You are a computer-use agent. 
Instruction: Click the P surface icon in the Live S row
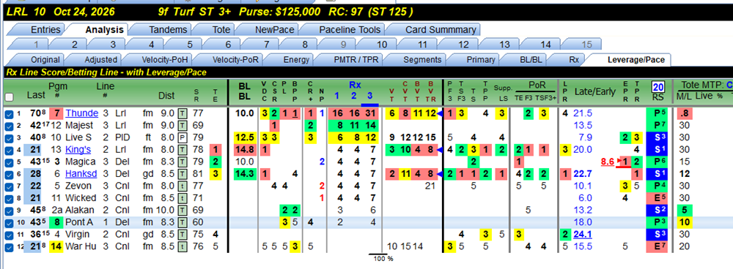pos(183,137)
